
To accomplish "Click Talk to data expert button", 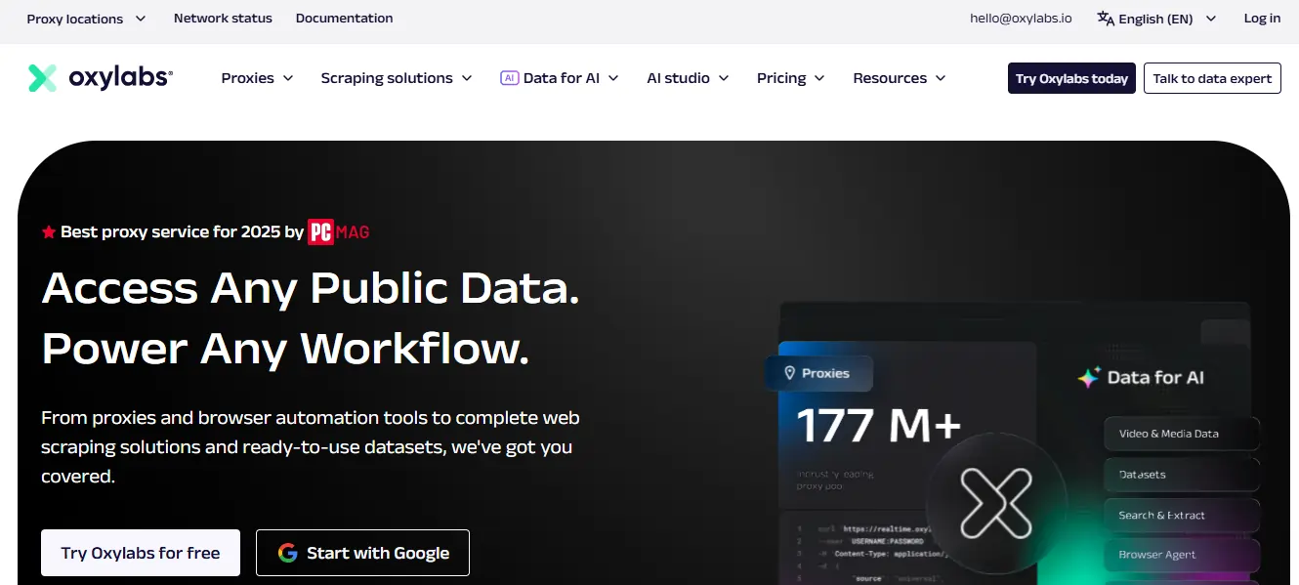I will point(1212,78).
